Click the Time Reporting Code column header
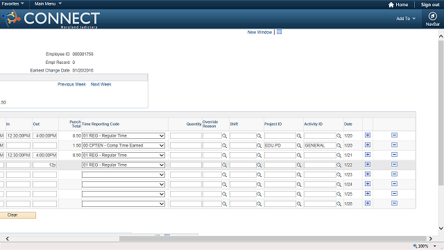Screen dimensions: 444x250 point(101,124)
